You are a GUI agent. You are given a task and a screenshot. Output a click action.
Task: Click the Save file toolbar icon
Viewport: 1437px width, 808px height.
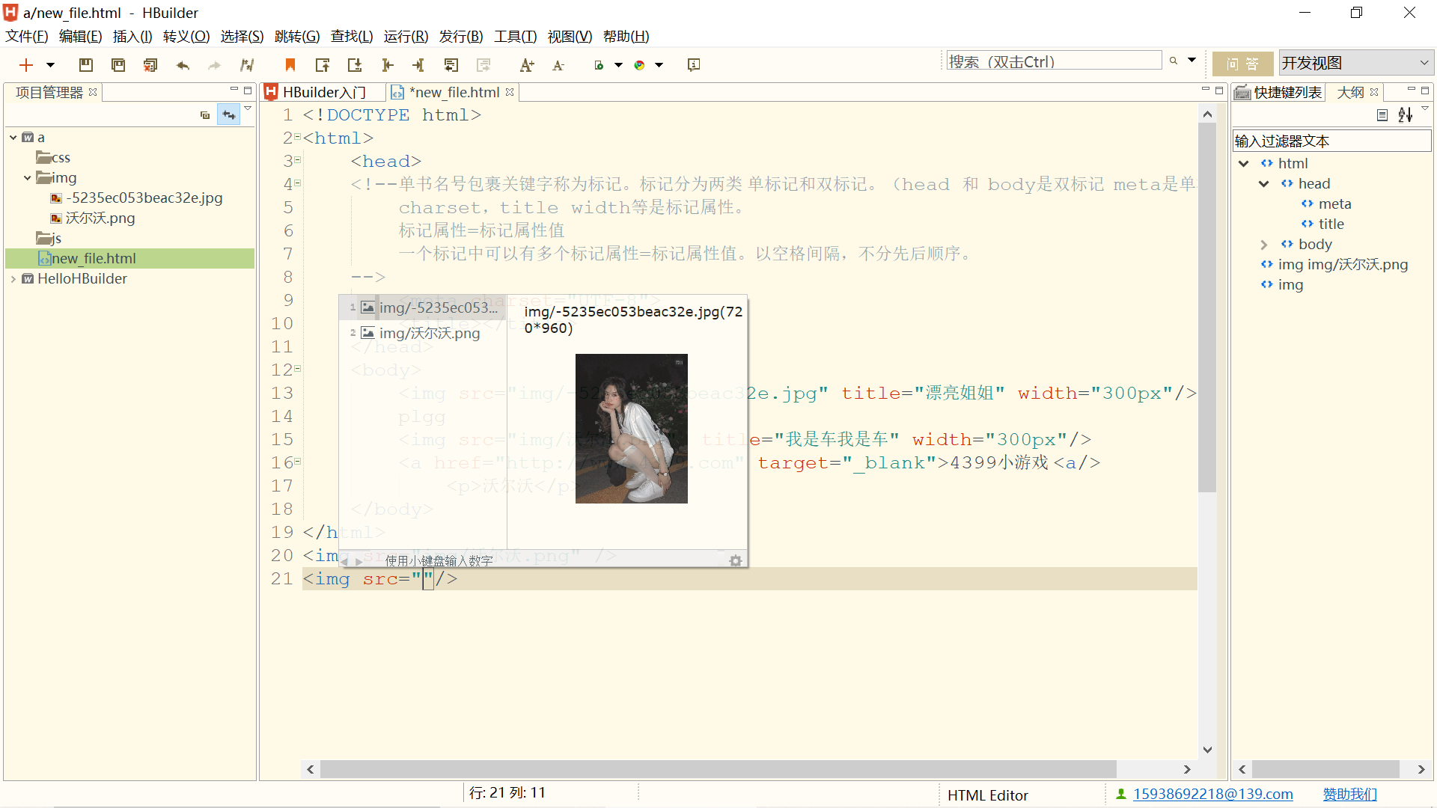(86, 65)
